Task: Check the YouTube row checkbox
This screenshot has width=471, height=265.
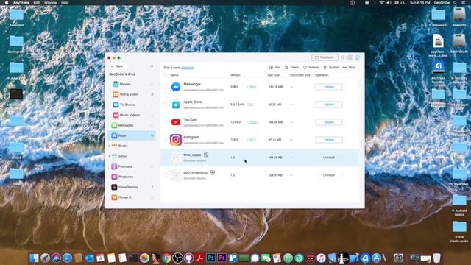Action: pos(166,122)
